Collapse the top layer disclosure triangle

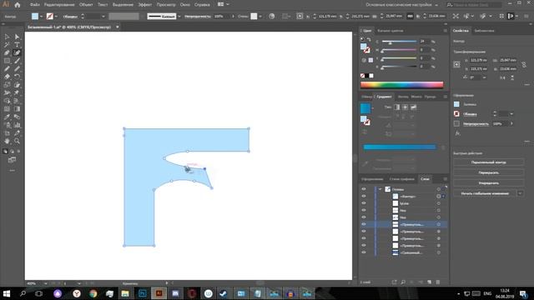point(380,189)
